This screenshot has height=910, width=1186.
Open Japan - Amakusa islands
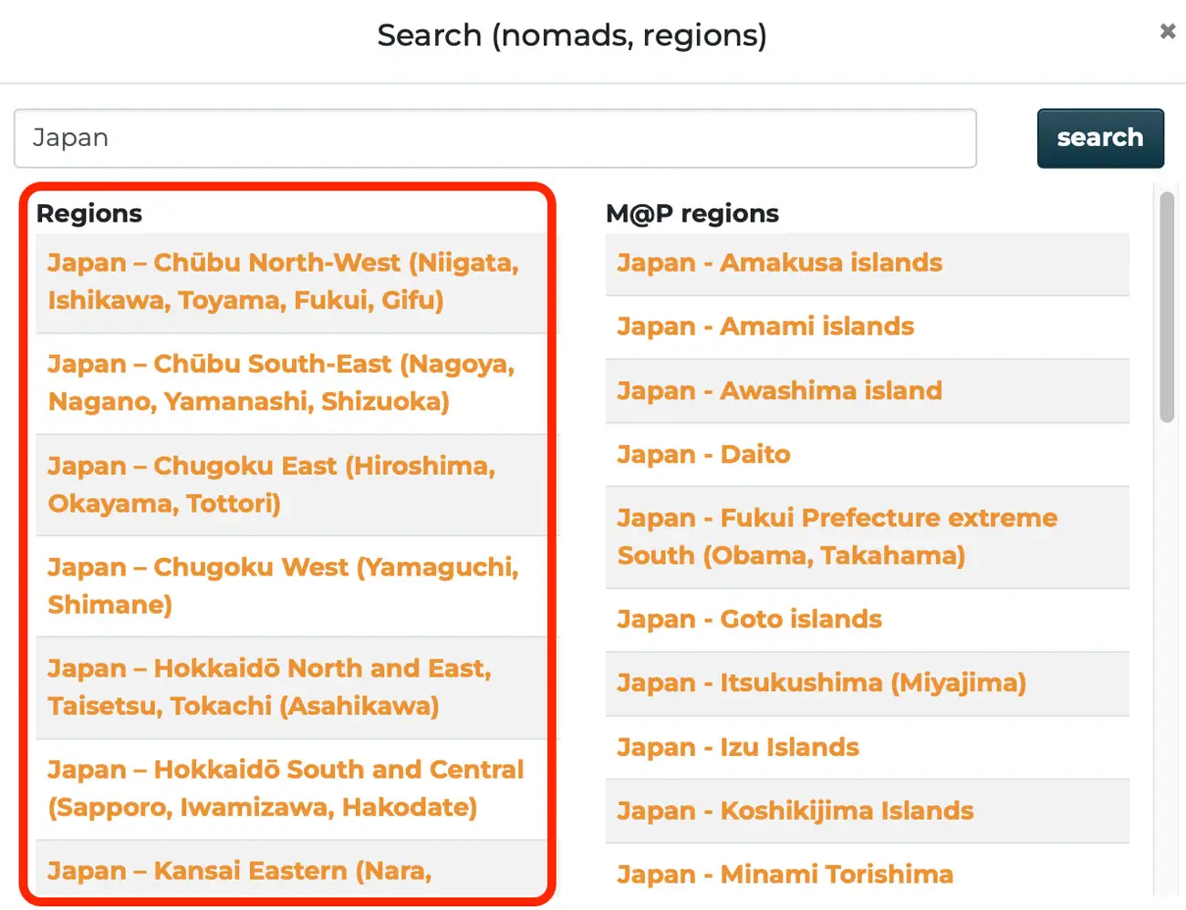coord(779,263)
